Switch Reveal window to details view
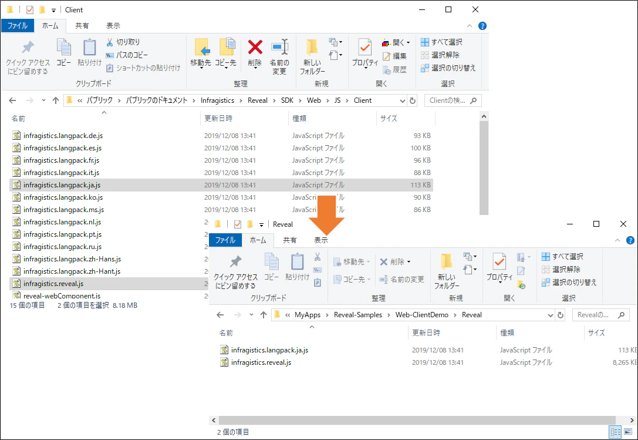The image size is (638, 440). (616, 431)
